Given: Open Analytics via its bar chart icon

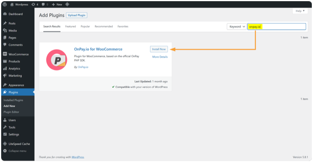Looking at the screenshot, I should click(x=5, y=69).
